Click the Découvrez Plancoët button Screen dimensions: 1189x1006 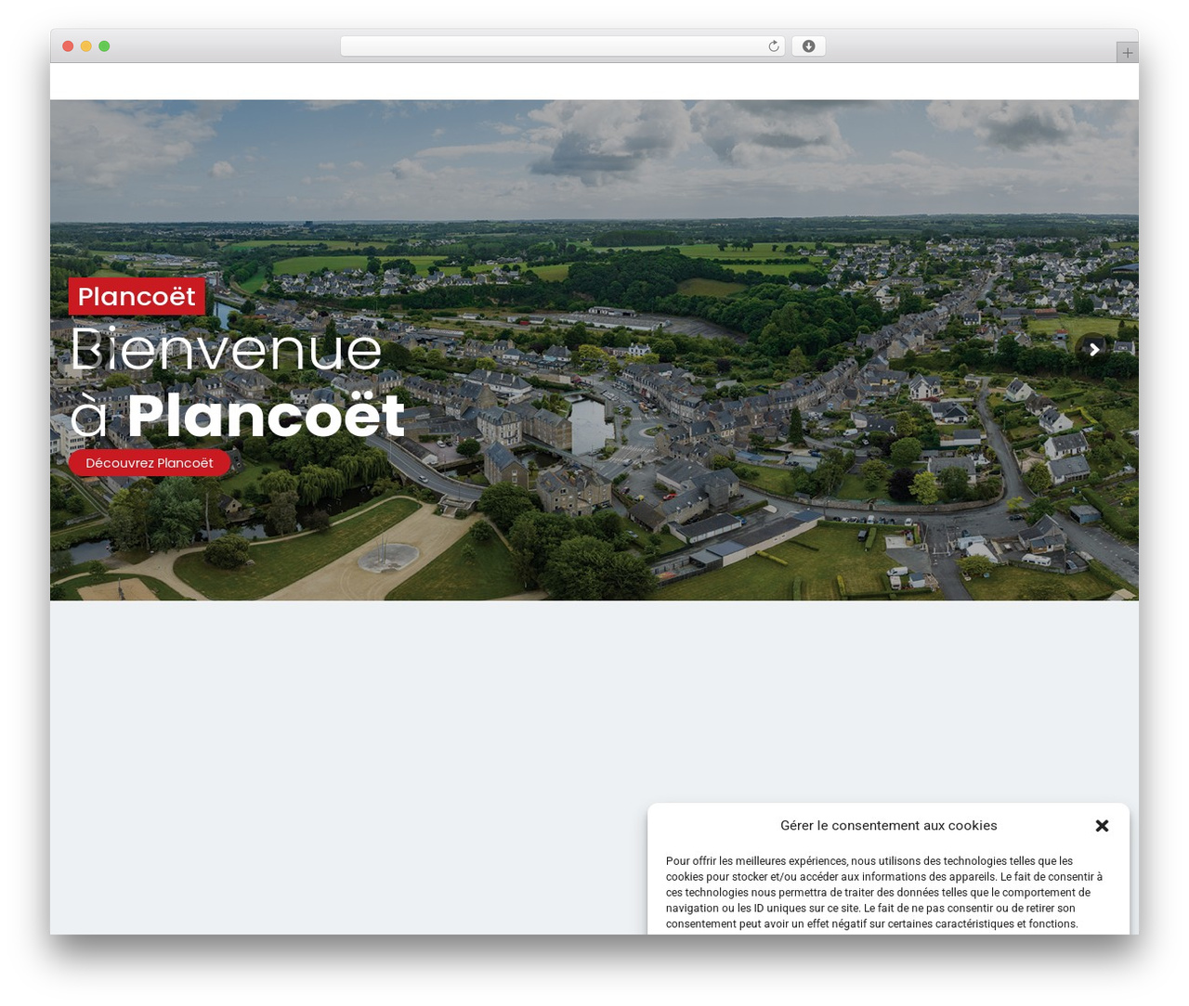150,463
